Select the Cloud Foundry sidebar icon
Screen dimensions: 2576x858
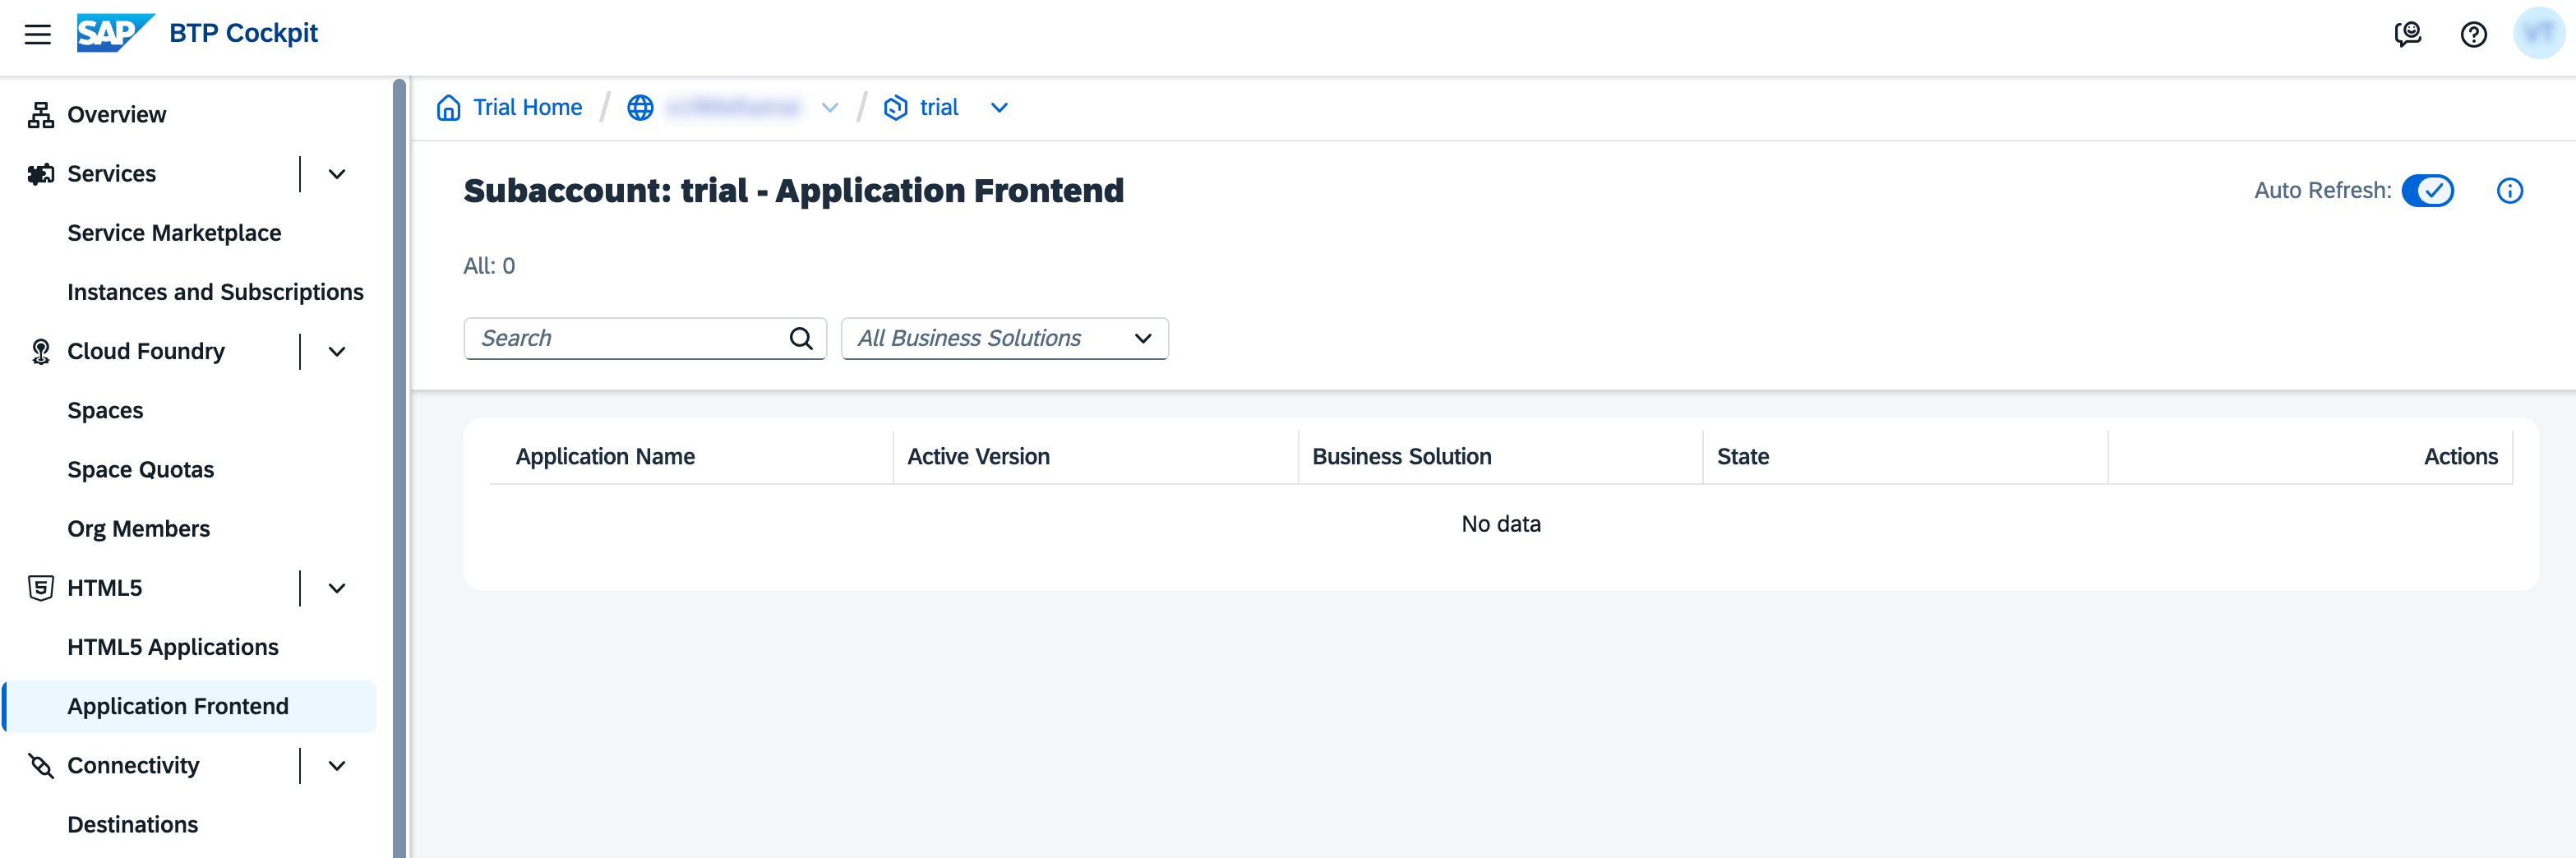(40, 351)
